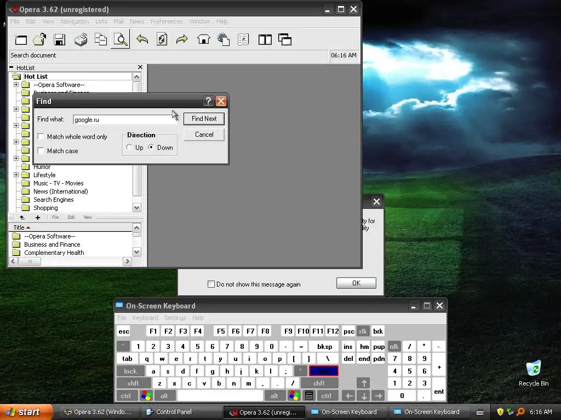The image size is (561, 420).
Task: Collapse the HotList panel minus button
Action: (x=11, y=67)
